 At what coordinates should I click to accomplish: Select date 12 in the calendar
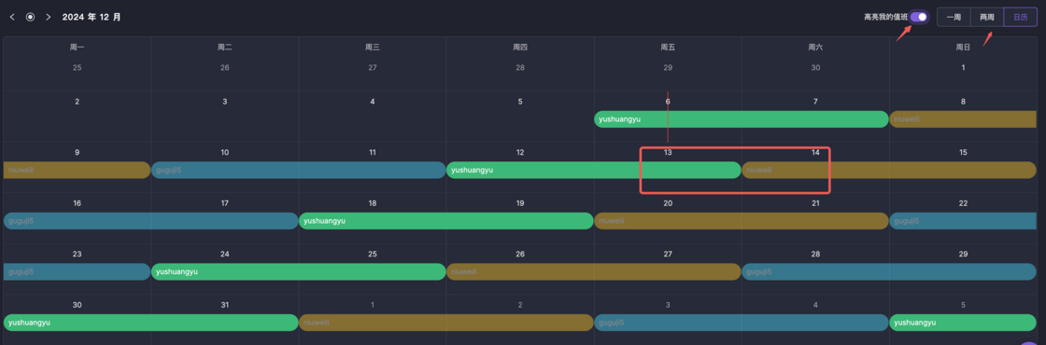pos(520,153)
